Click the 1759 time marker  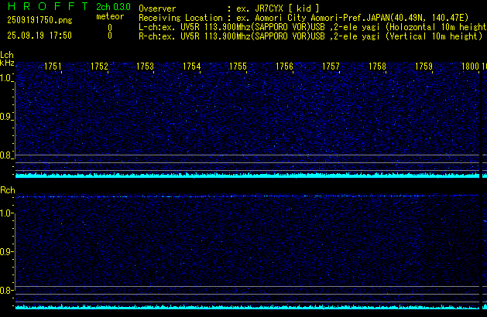424,66
